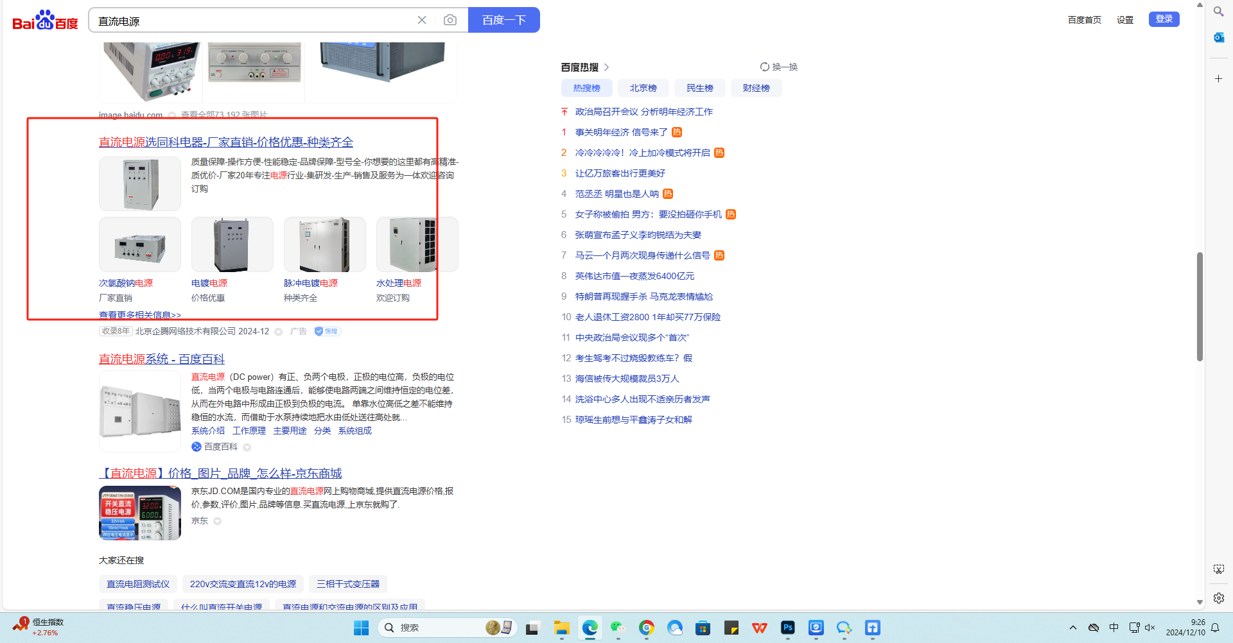
Task: Open the 直流电源系统 - 百度百科 result
Action: tap(162, 359)
